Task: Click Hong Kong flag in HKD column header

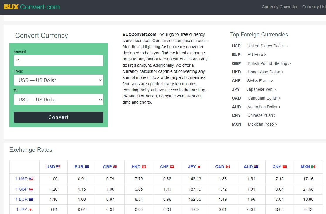Action: (x=144, y=167)
